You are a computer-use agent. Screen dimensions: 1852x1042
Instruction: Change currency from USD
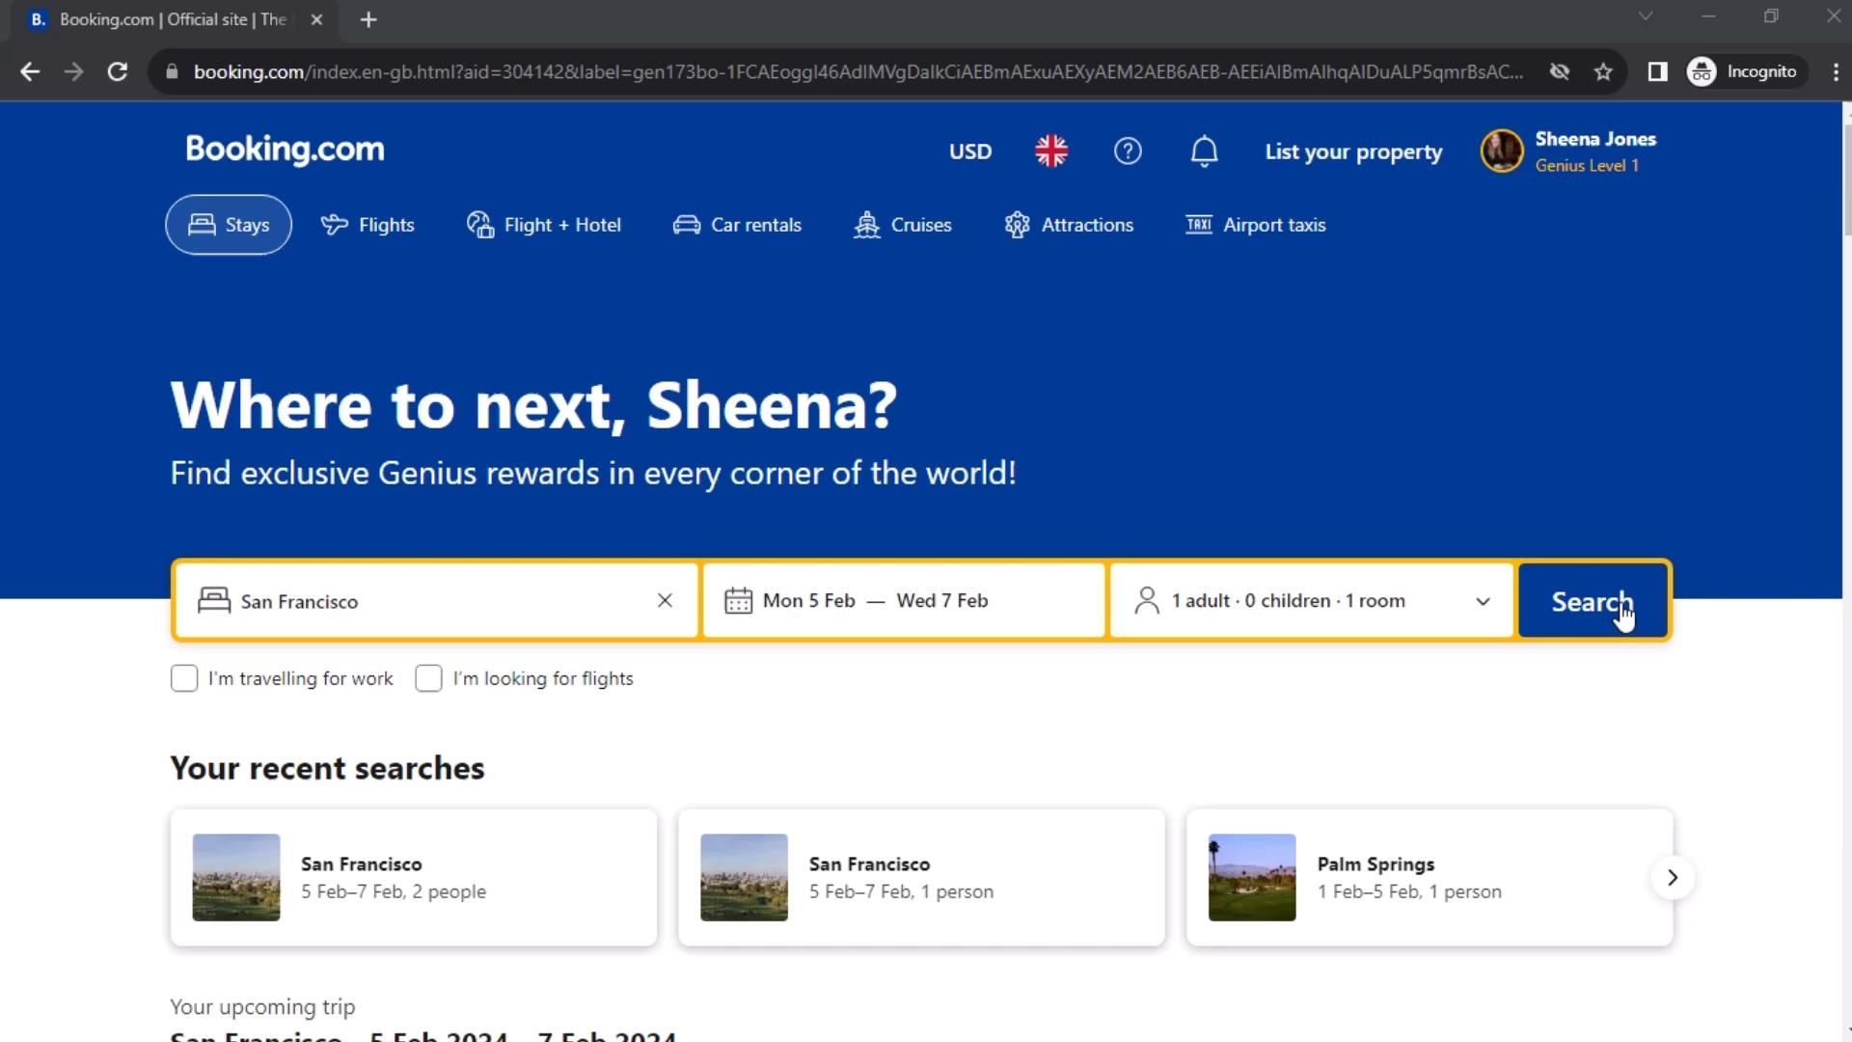[969, 151]
